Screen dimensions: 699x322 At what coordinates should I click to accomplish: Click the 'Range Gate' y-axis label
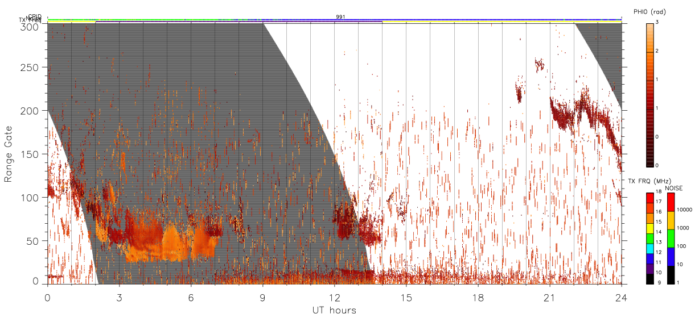[9, 154]
